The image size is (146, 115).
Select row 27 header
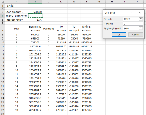pos(3,110)
